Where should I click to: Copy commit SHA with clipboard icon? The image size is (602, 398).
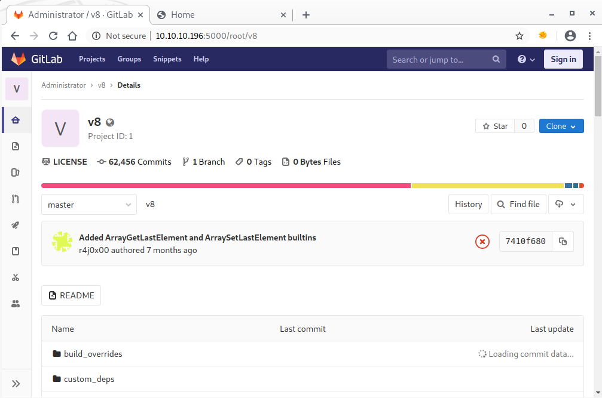click(x=563, y=241)
